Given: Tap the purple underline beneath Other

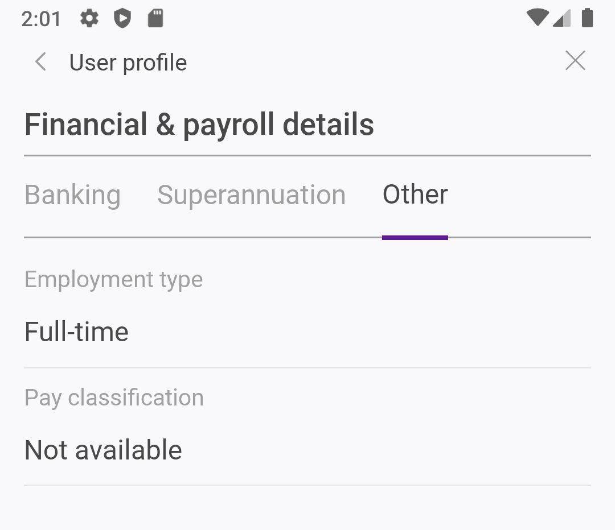Looking at the screenshot, I should pyautogui.click(x=415, y=238).
